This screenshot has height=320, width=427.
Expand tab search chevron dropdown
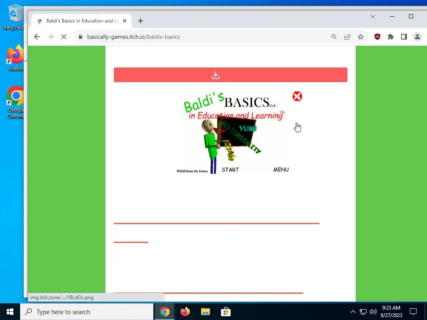pos(373,16)
